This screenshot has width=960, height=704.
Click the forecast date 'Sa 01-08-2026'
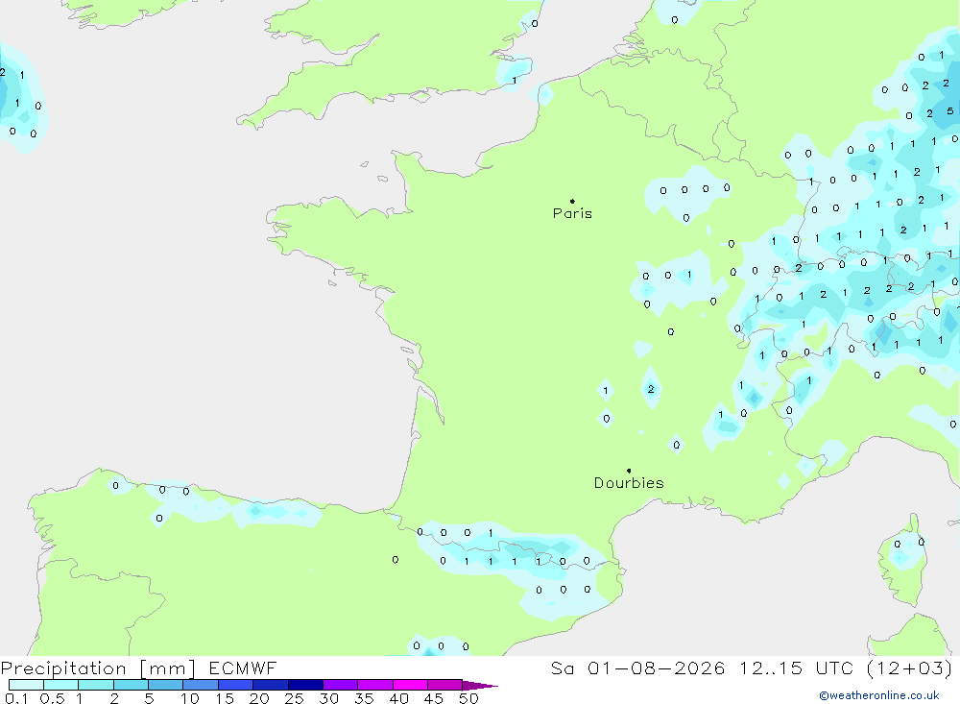(638, 668)
